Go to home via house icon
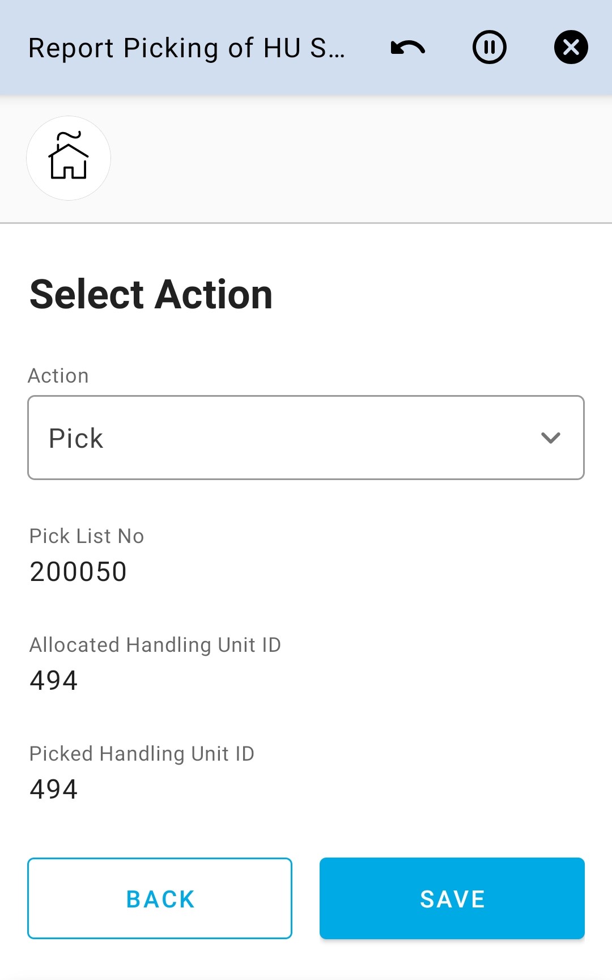Screen dimensions: 612x980 [69, 158]
